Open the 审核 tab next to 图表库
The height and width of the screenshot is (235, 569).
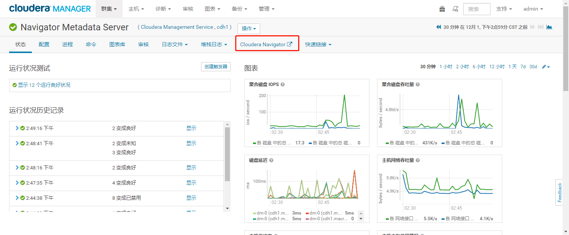[143, 44]
